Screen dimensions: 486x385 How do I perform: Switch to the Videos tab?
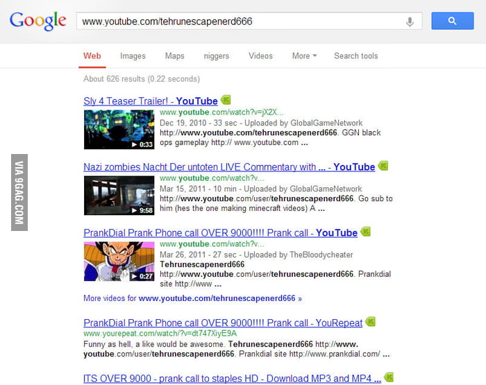260,56
